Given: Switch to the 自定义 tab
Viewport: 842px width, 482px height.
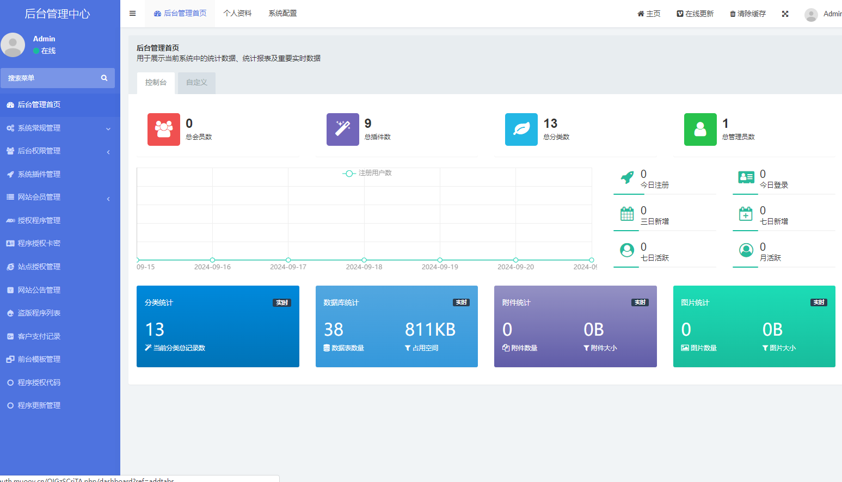Looking at the screenshot, I should click(196, 83).
